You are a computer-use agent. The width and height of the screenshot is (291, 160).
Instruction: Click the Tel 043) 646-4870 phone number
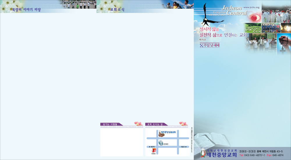click(x=252, y=155)
